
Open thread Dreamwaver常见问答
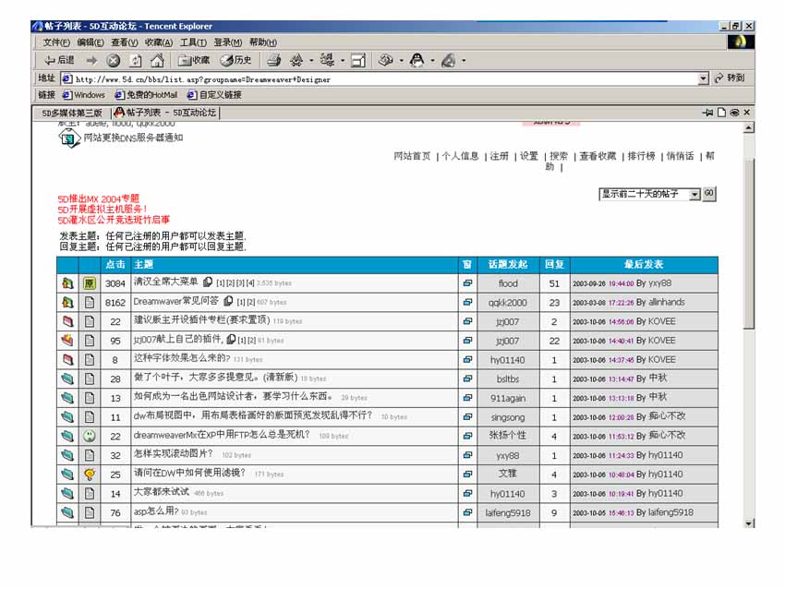tap(175, 302)
